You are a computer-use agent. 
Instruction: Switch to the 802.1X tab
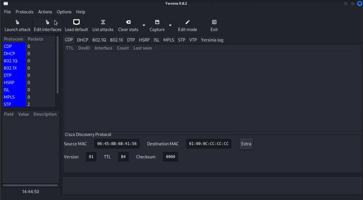point(116,40)
